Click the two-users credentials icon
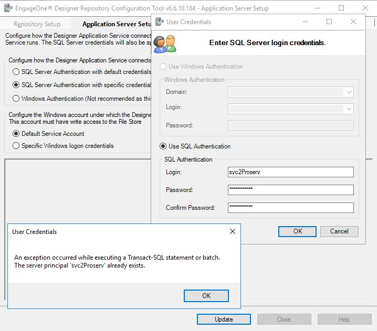 [x=165, y=44]
